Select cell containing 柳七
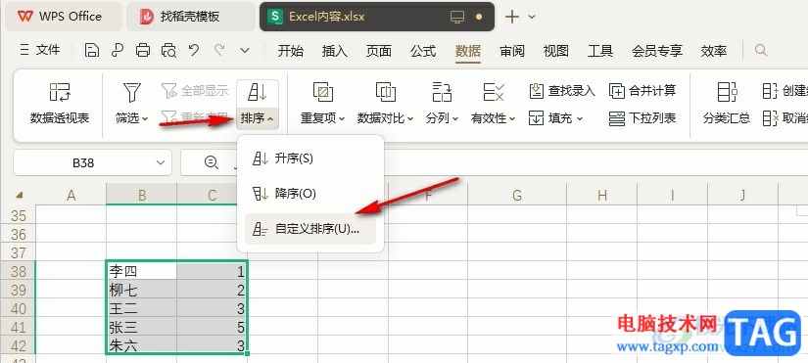808x363 pixels. pyautogui.click(x=142, y=290)
